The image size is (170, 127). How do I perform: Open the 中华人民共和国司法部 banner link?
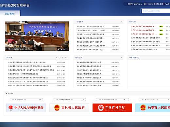point(26,108)
